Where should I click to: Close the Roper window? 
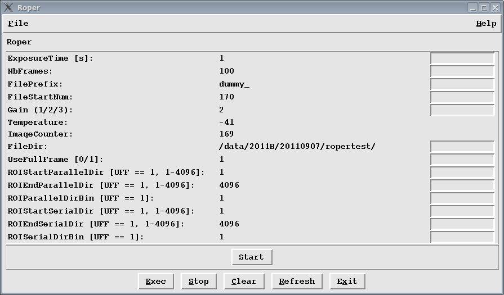tap(496, 8)
